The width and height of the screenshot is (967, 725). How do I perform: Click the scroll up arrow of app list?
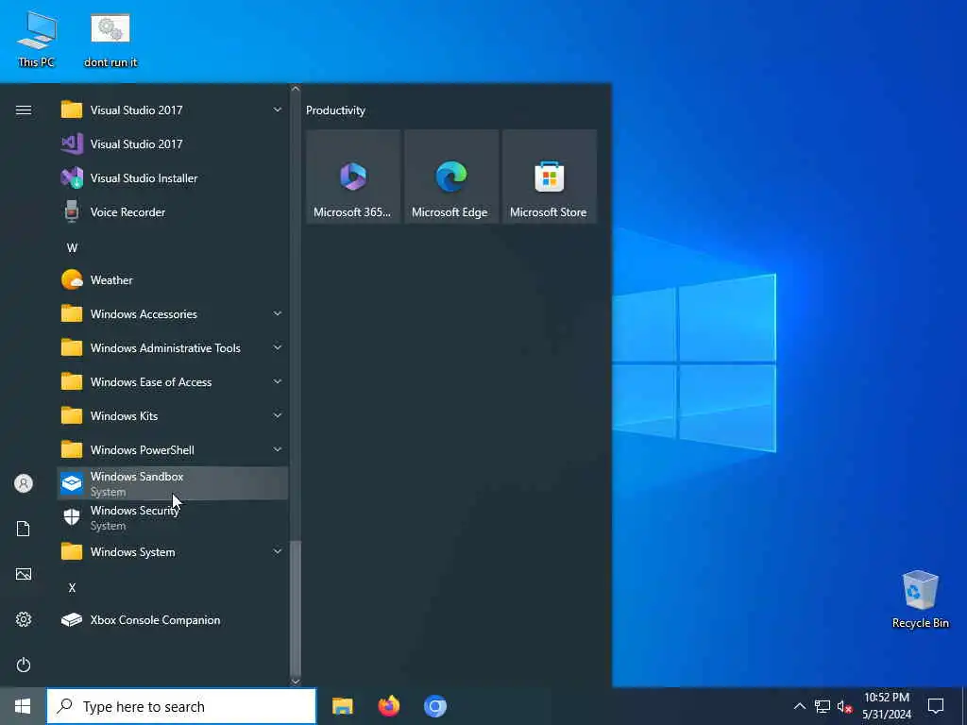point(296,89)
